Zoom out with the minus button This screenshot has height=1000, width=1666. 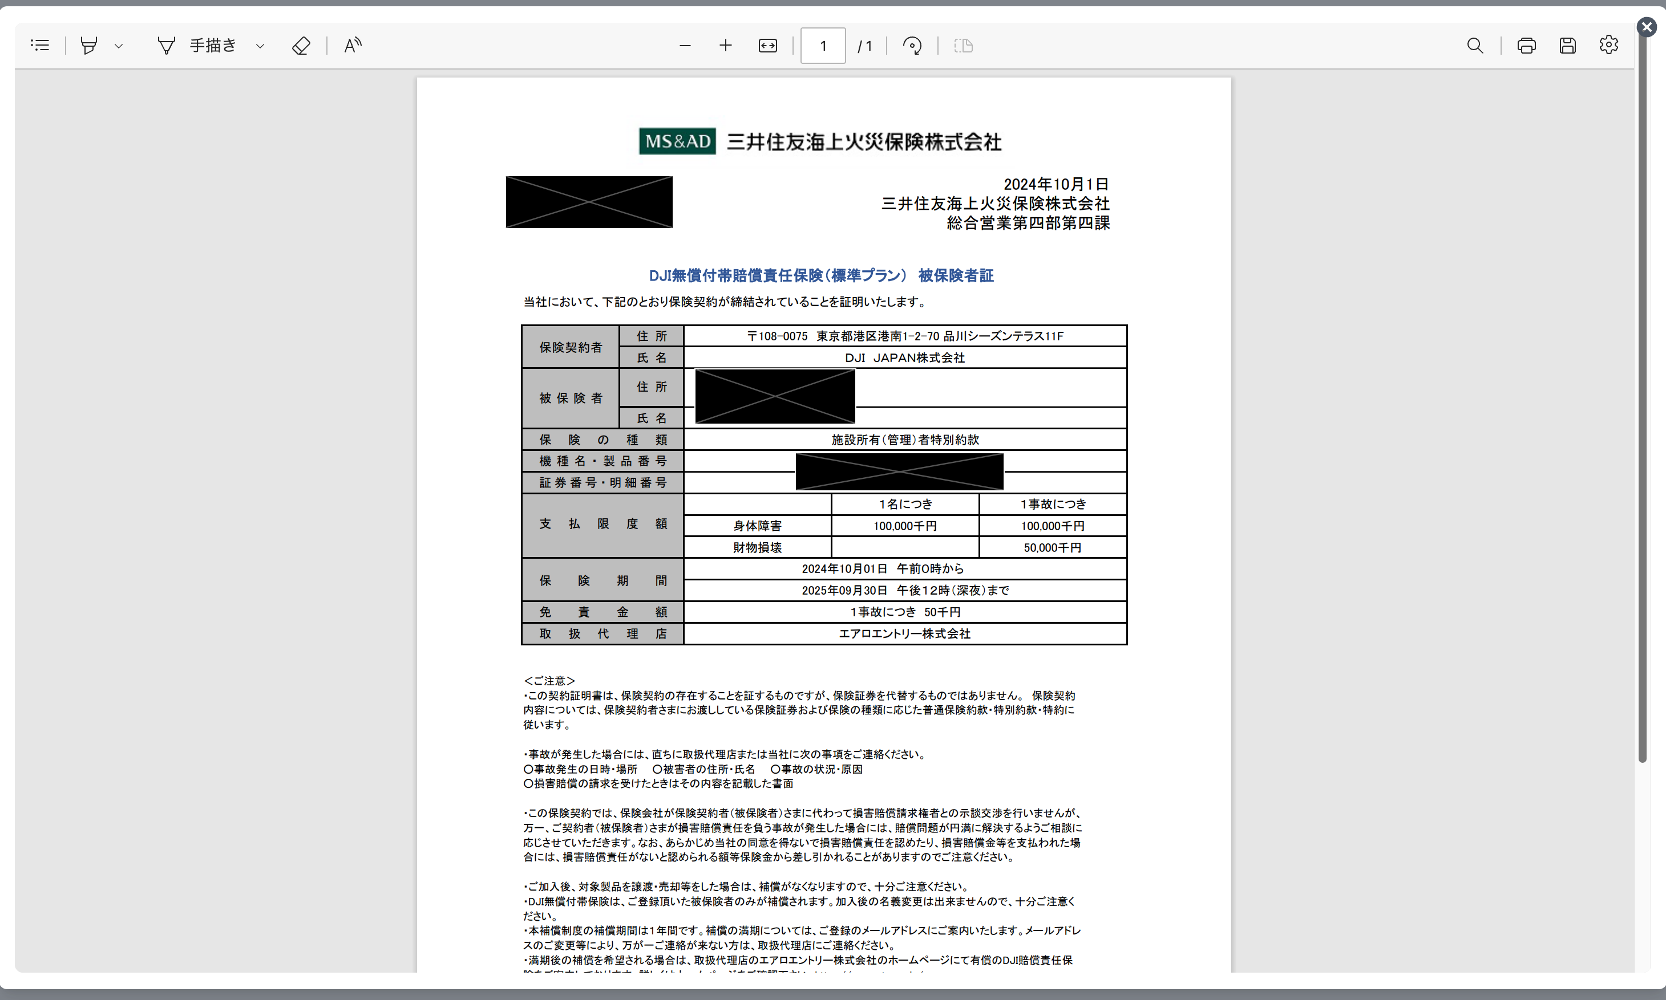[685, 45]
